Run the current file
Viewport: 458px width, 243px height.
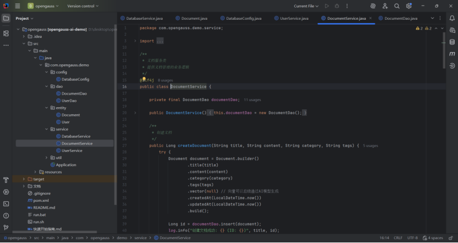click(327, 6)
